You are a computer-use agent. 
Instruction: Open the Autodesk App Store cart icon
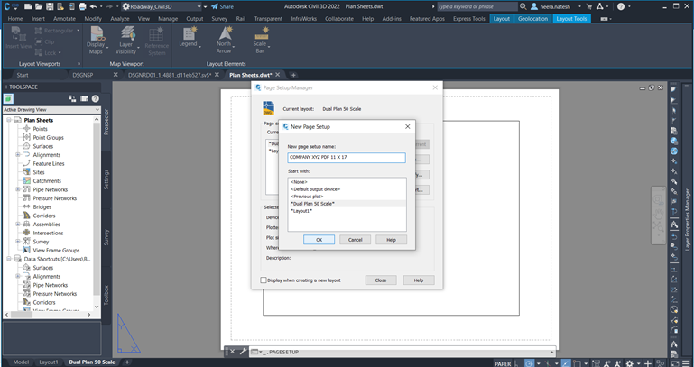click(x=589, y=6)
